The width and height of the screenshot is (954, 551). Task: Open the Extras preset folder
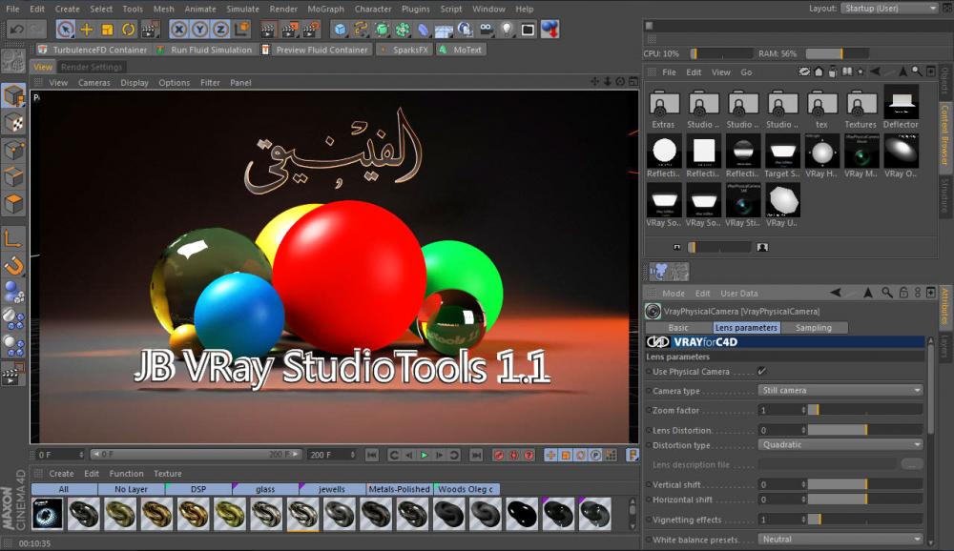pyautogui.click(x=664, y=110)
